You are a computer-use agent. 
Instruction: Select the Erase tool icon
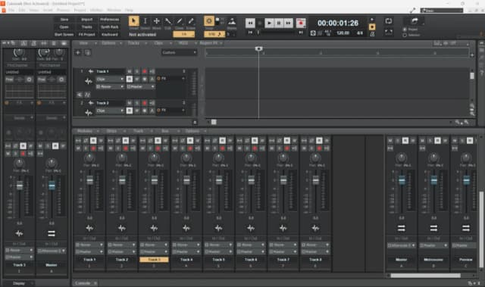coord(191,21)
